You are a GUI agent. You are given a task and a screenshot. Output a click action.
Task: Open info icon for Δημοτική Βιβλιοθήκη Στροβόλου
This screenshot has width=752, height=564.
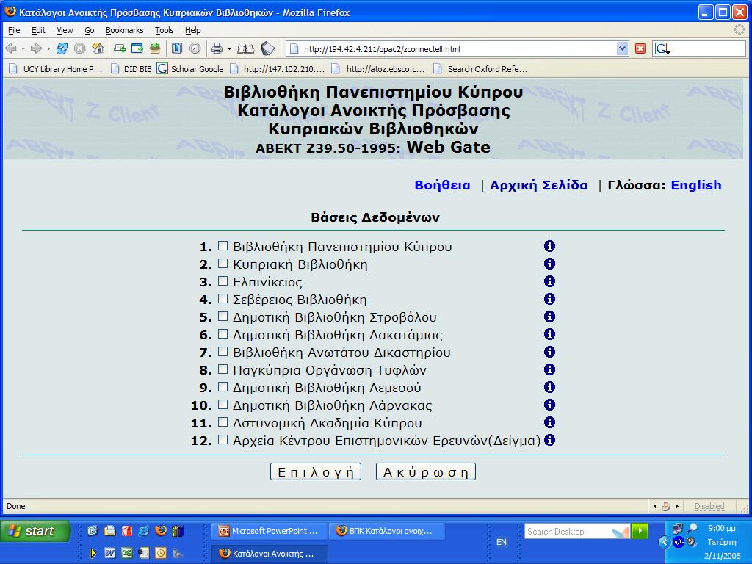click(x=549, y=317)
